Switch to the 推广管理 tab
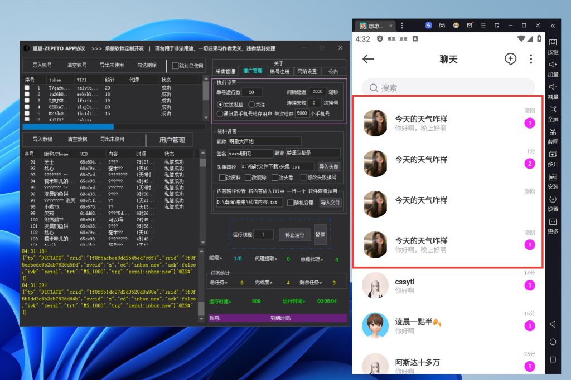The image size is (571, 380). tap(253, 71)
